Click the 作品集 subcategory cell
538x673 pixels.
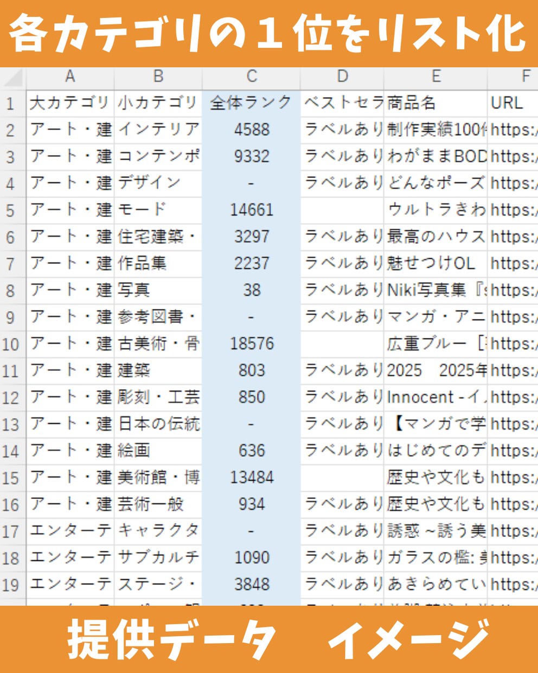pyautogui.click(x=158, y=264)
